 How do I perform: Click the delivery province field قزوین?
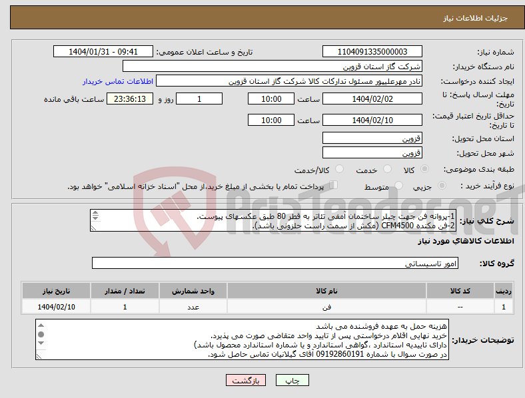(372, 138)
